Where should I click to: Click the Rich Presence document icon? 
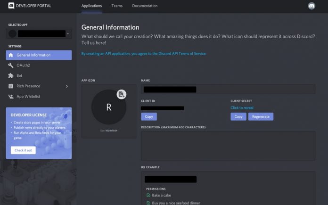point(11,86)
